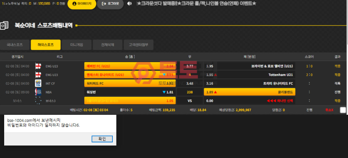
Task: Click the bse-1004.com alert message text
Action: coord(44,123)
